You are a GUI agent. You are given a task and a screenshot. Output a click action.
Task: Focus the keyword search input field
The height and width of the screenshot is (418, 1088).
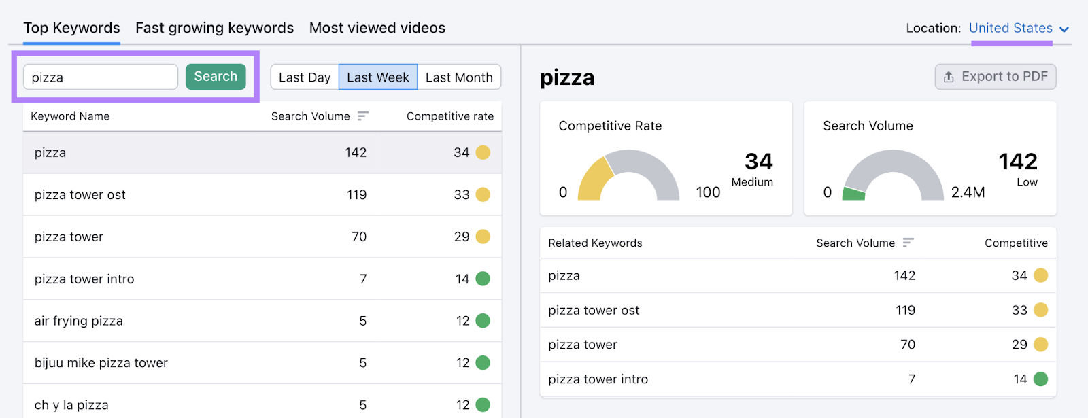101,77
